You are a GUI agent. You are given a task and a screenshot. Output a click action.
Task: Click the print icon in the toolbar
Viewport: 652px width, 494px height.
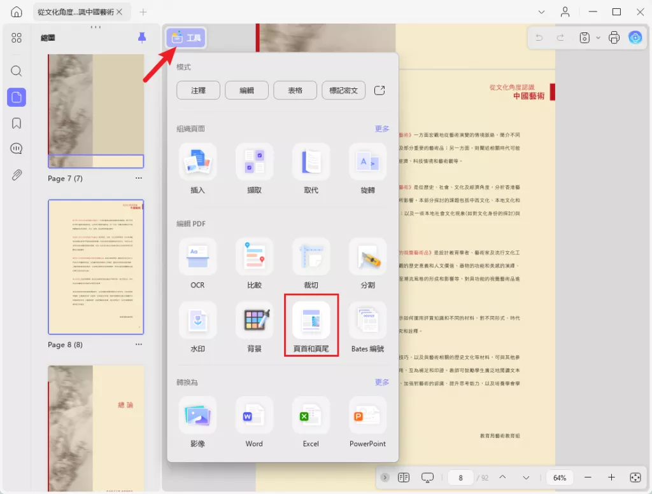613,38
